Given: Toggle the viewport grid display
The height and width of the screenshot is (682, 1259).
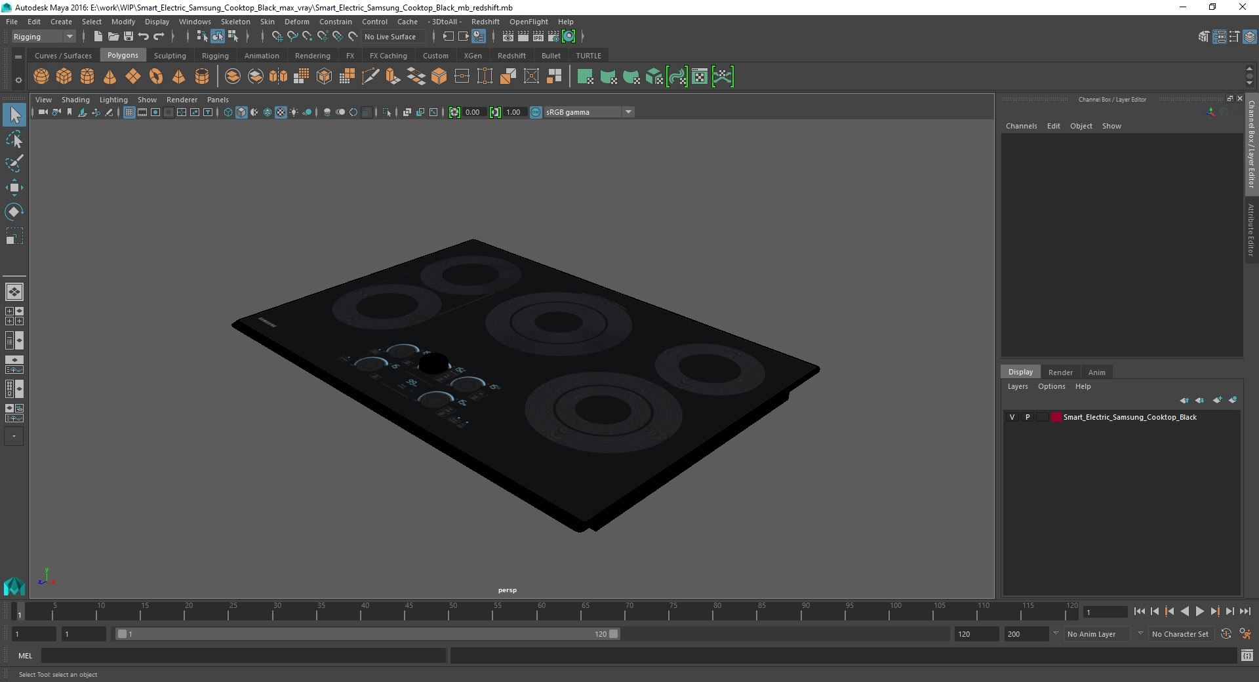Looking at the screenshot, I should click(x=129, y=112).
